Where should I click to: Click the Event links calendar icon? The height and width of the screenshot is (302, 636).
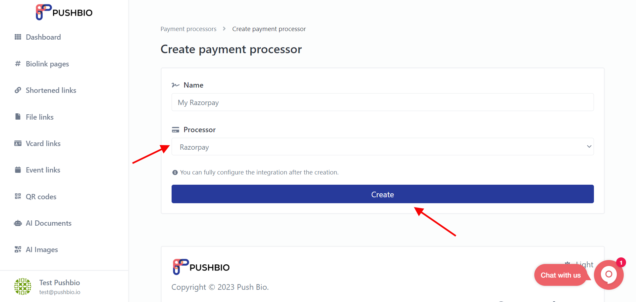coord(18,170)
